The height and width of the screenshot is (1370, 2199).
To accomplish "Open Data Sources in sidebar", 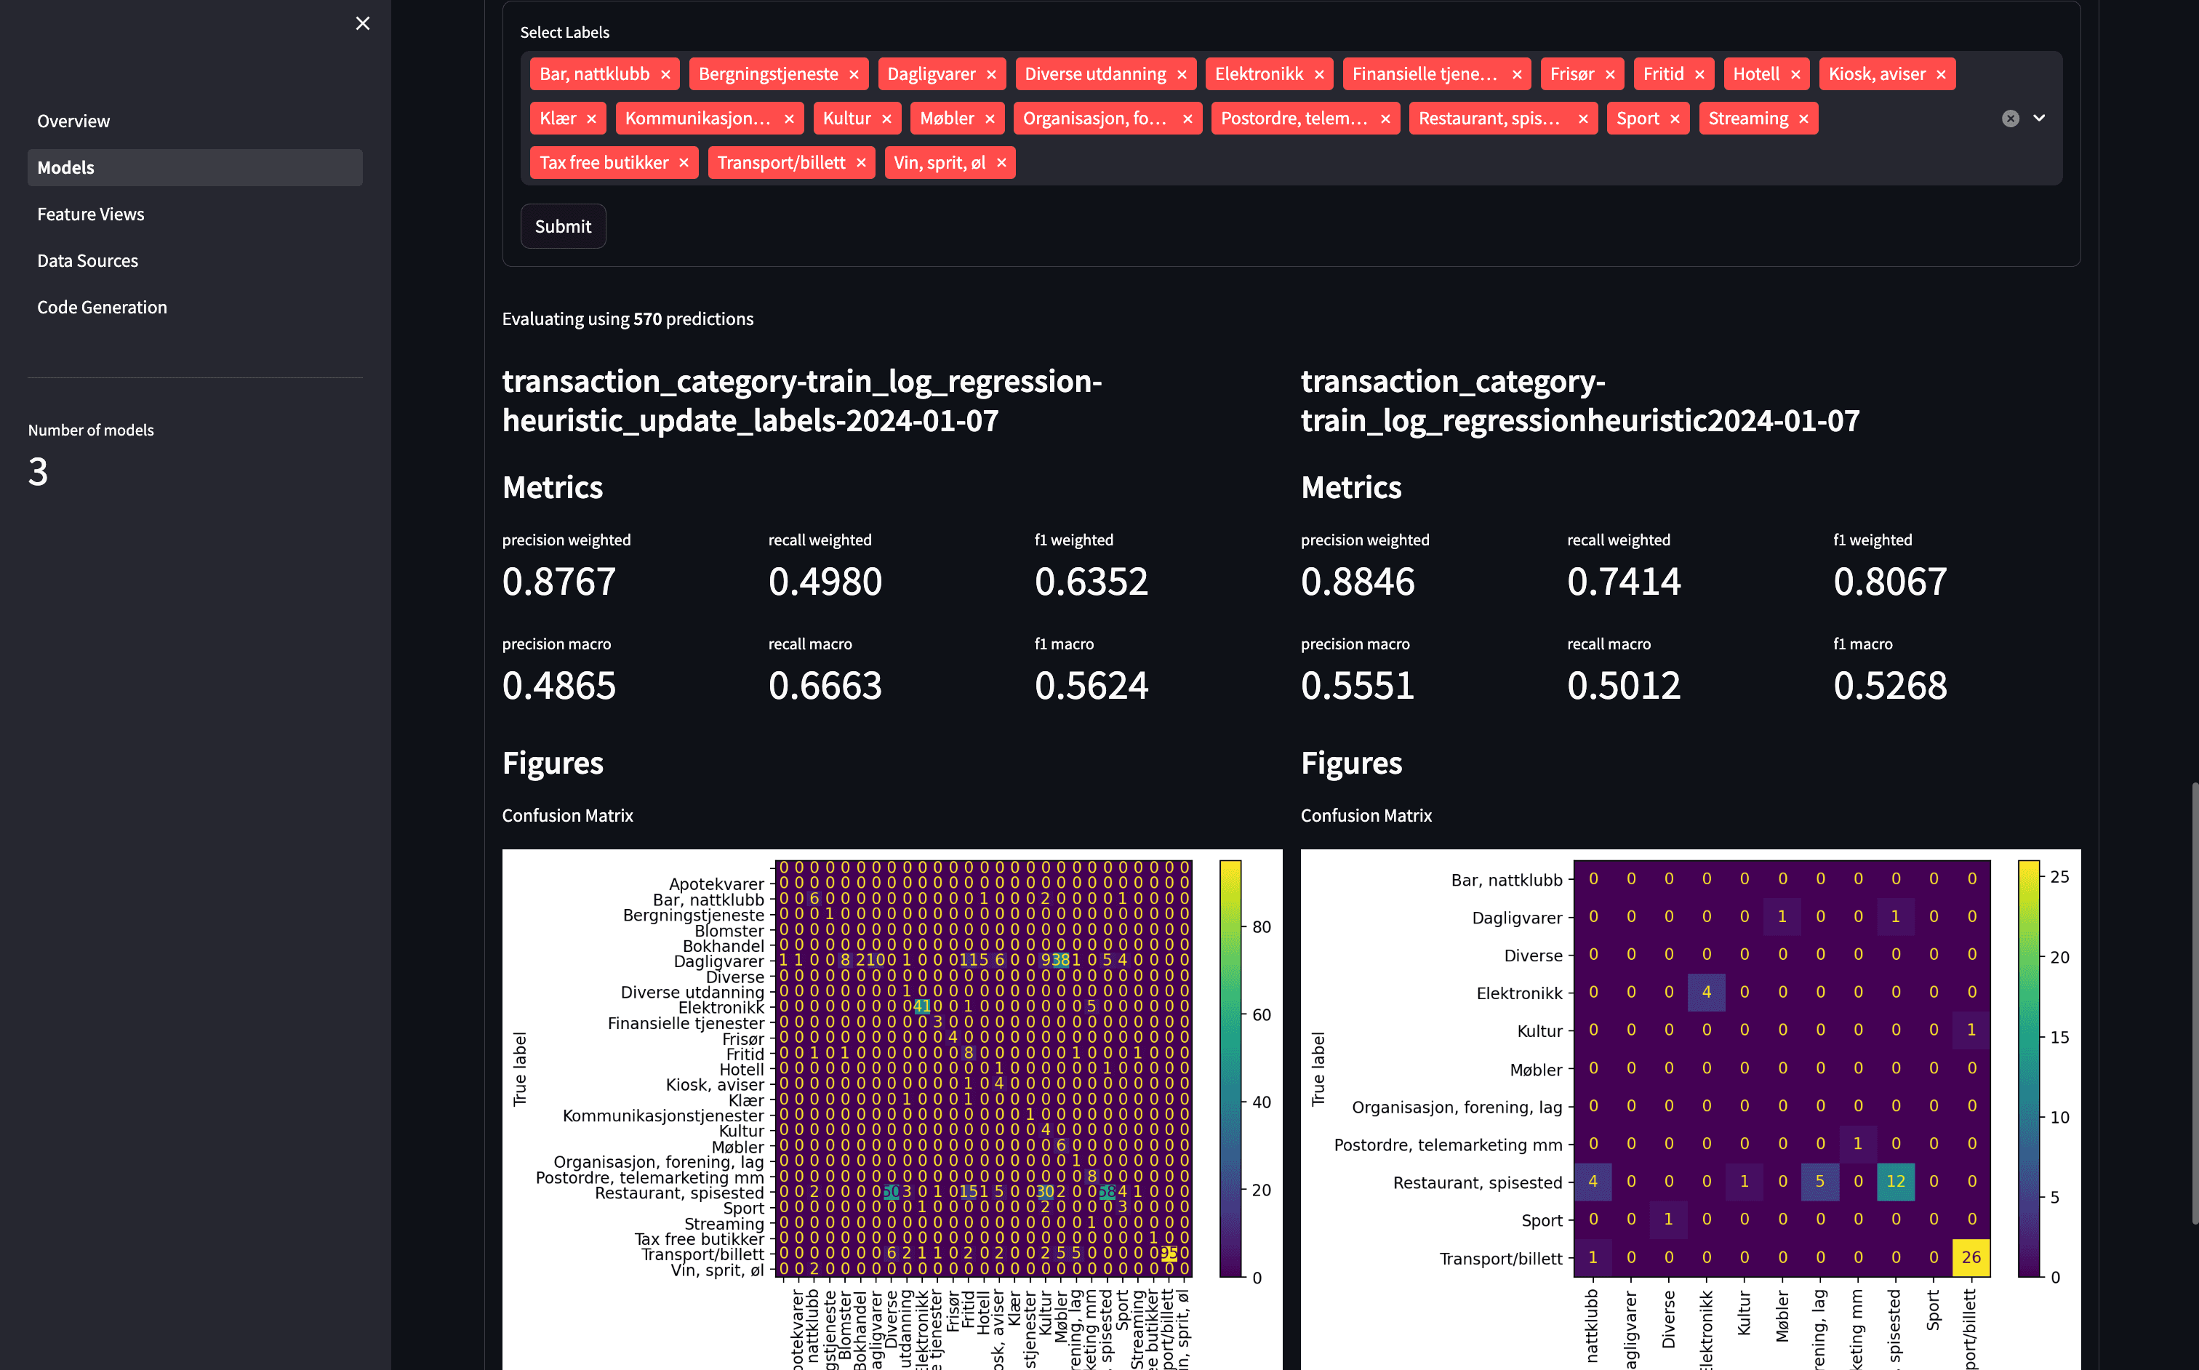I will point(195,261).
